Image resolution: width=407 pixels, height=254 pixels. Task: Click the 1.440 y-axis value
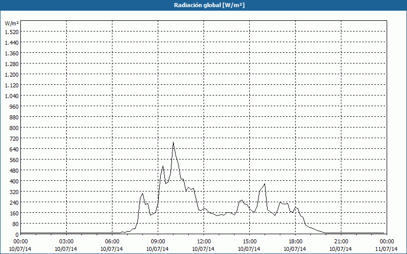coord(12,43)
